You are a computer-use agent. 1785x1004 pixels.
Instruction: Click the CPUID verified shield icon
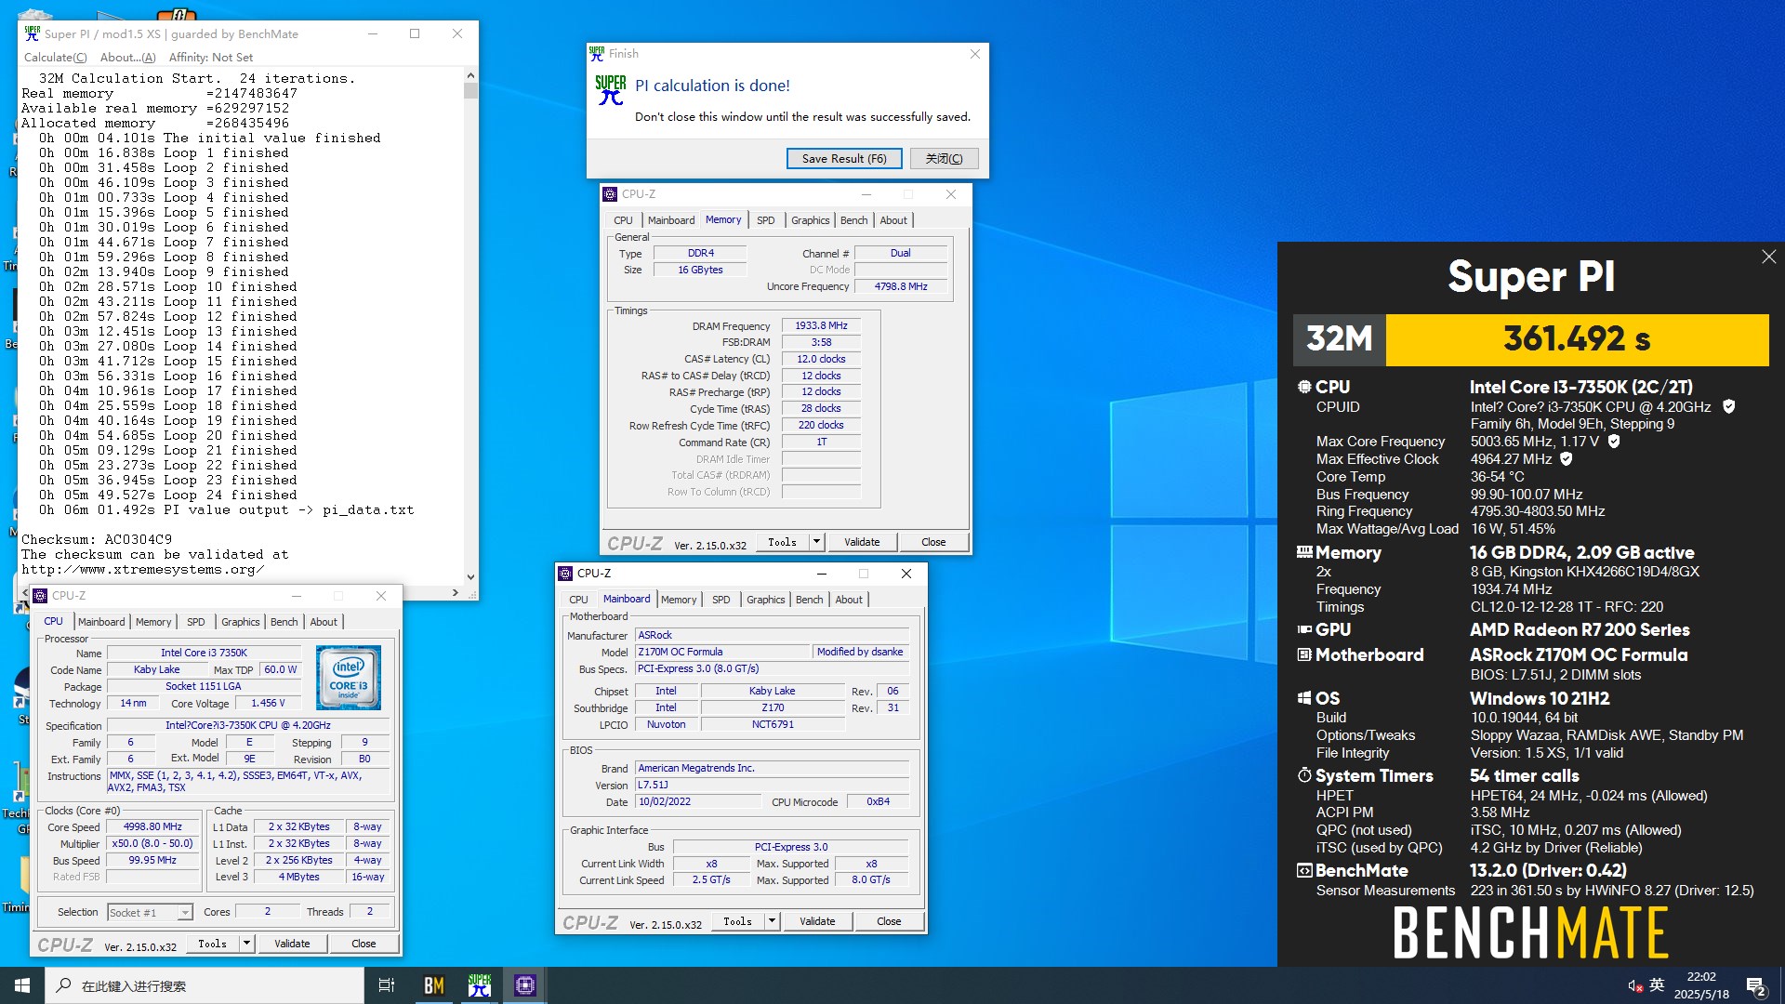pyautogui.click(x=1728, y=406)
